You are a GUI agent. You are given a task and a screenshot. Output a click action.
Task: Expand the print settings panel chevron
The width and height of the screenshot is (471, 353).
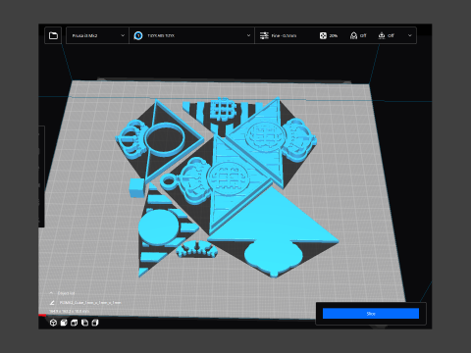tap(410, 35)
